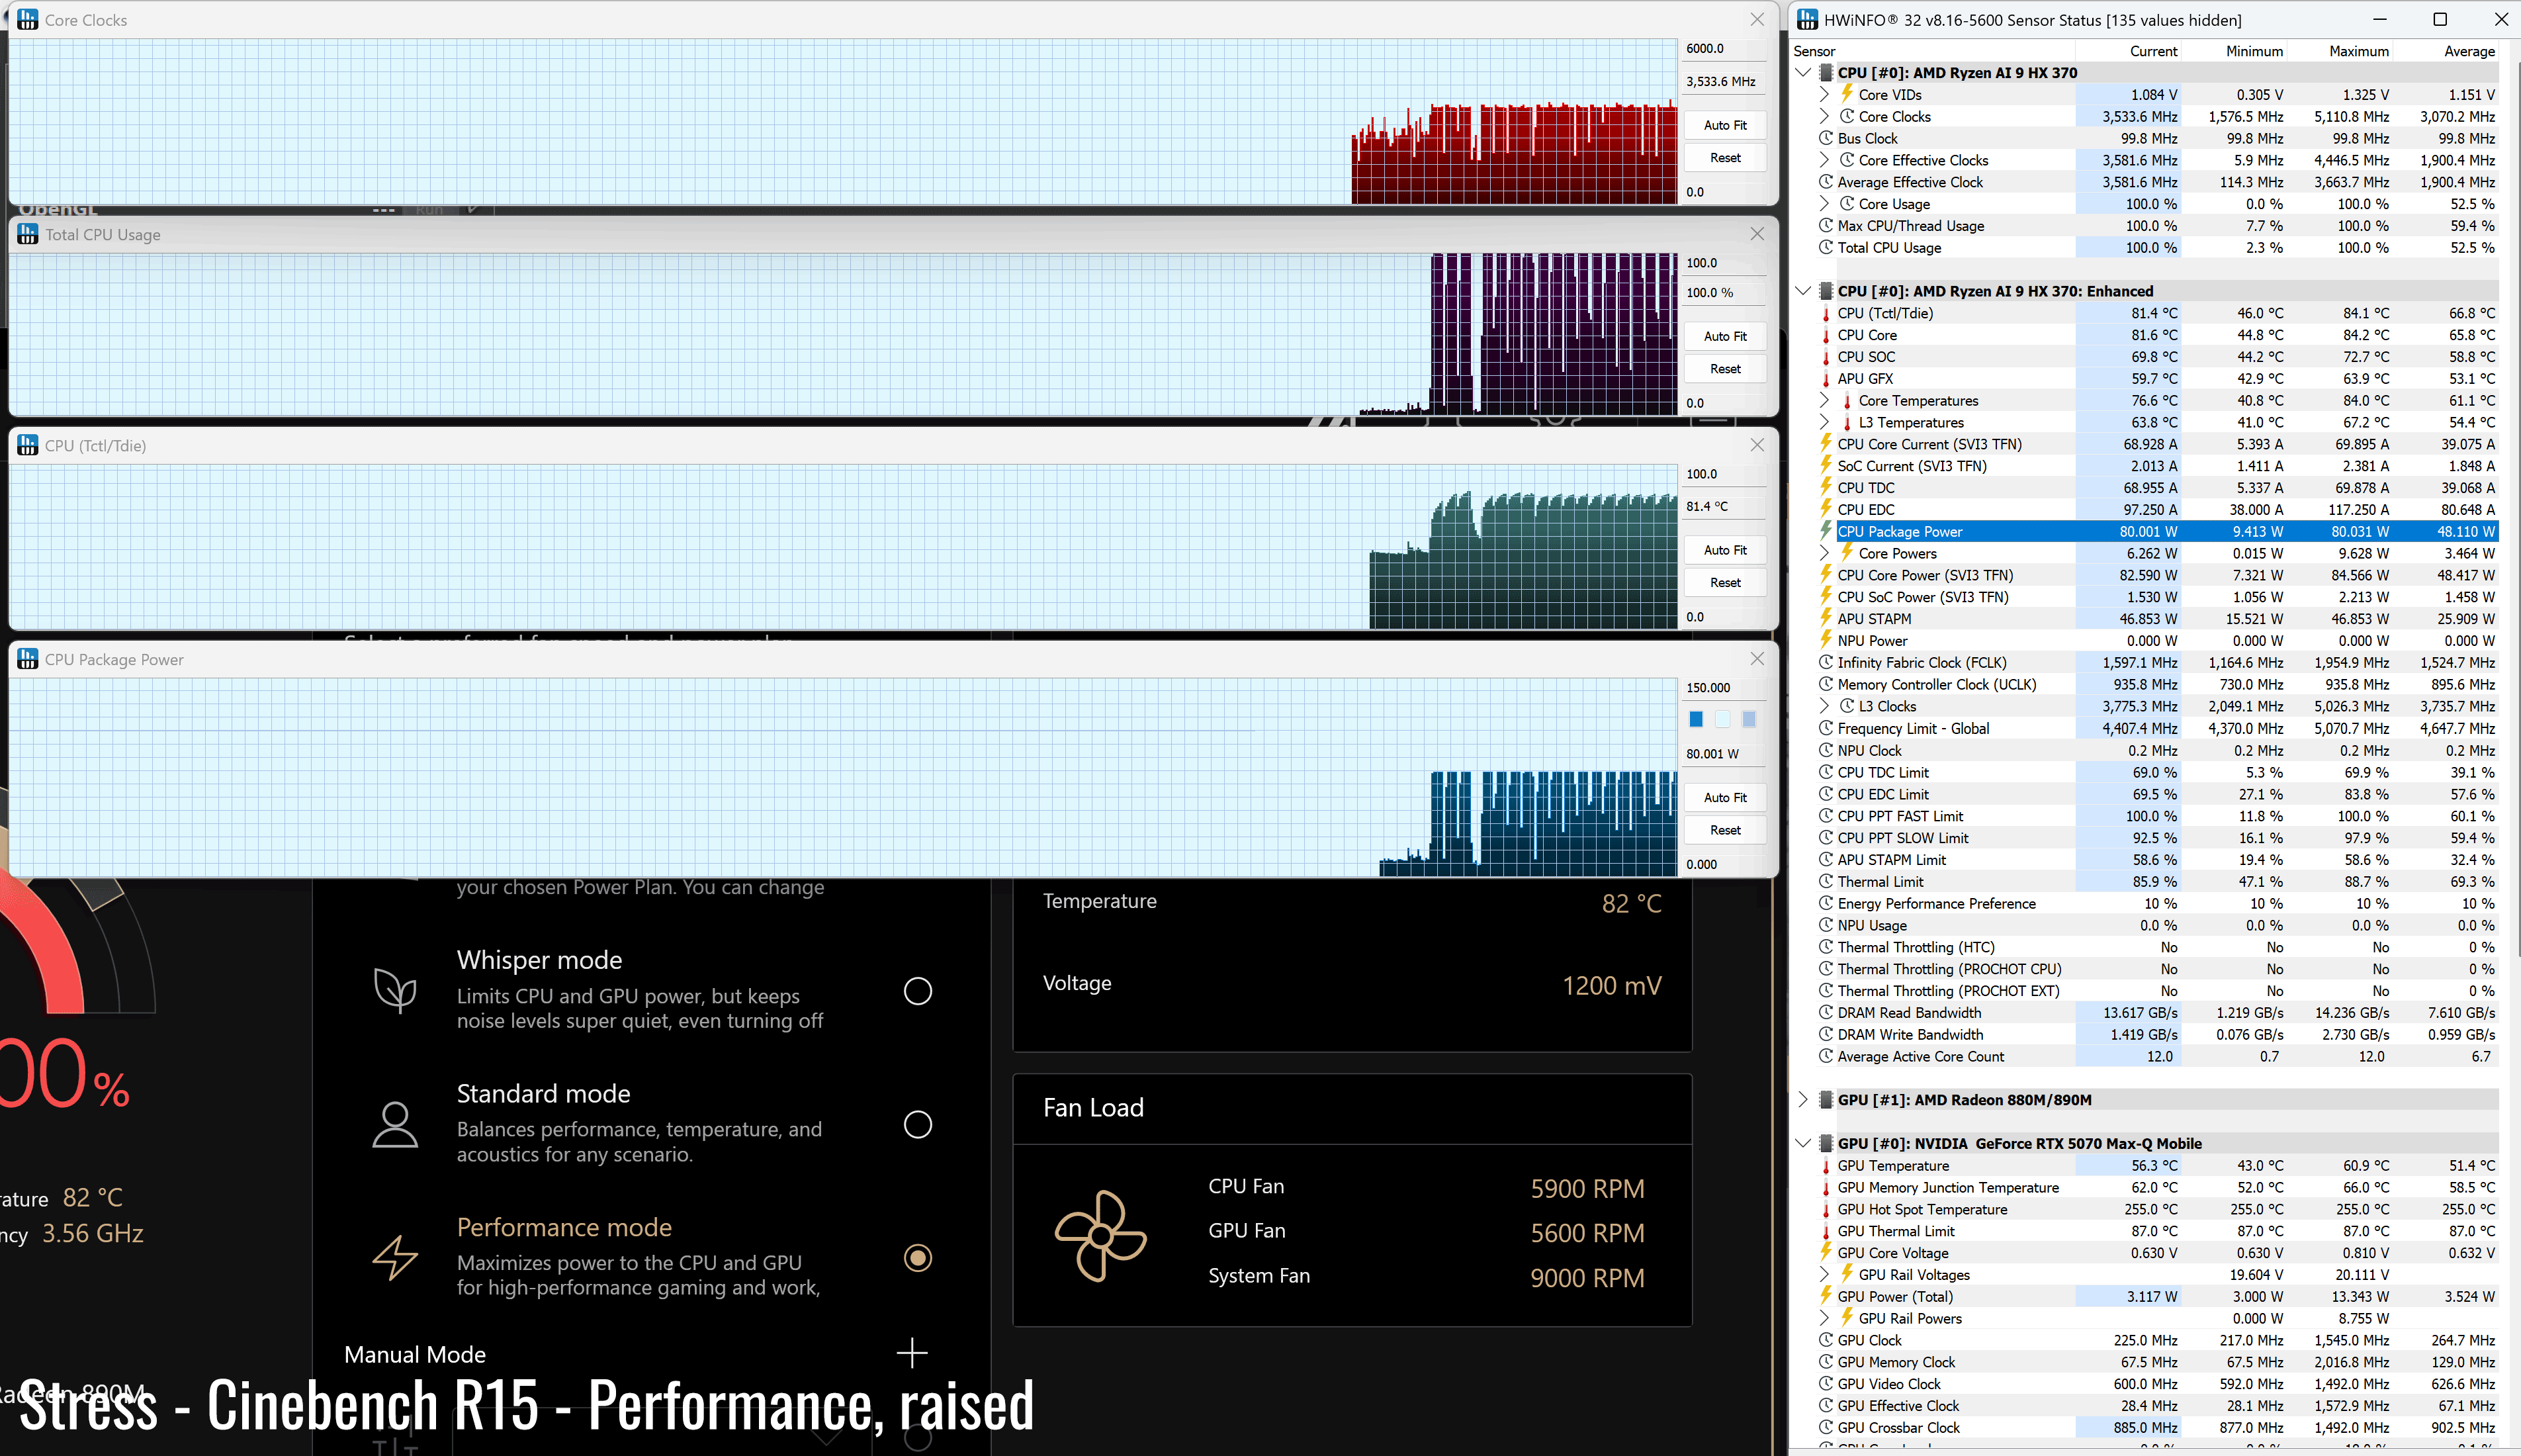Click the thermometer icon next to GPU Temperature
Viewport: 2521px width, 1456px height.
pyautogui.click(x=1826, y=1165)
